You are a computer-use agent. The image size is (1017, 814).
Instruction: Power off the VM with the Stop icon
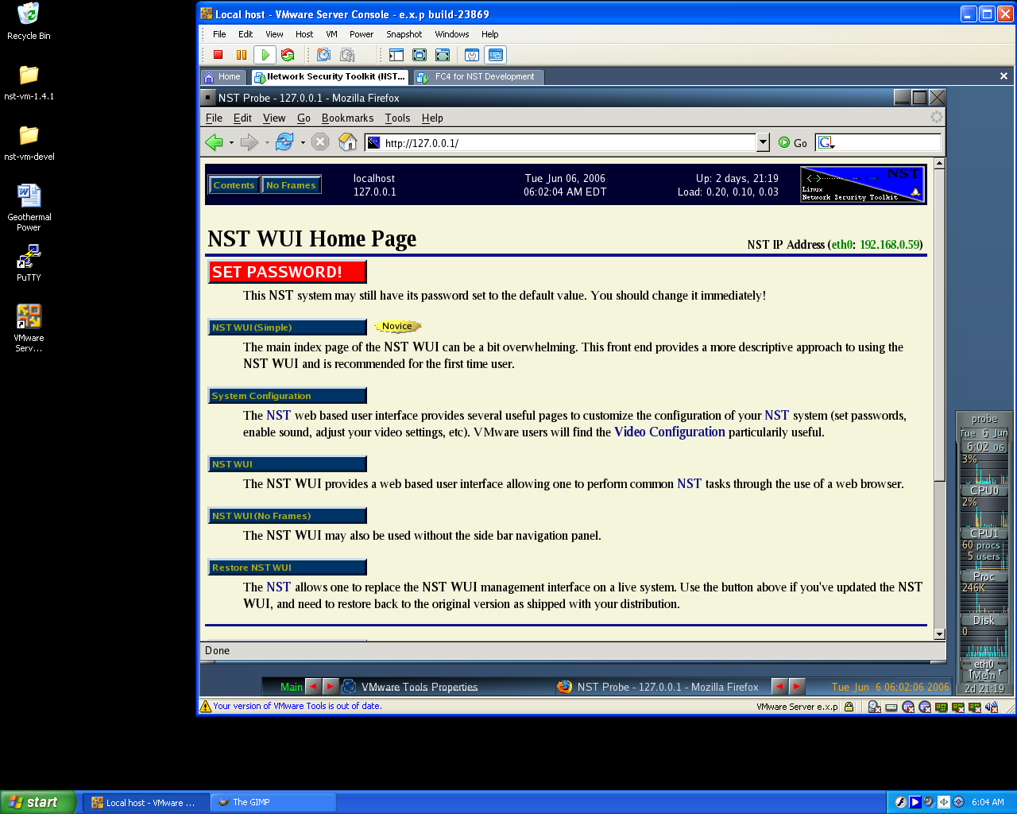pos(218,54)
